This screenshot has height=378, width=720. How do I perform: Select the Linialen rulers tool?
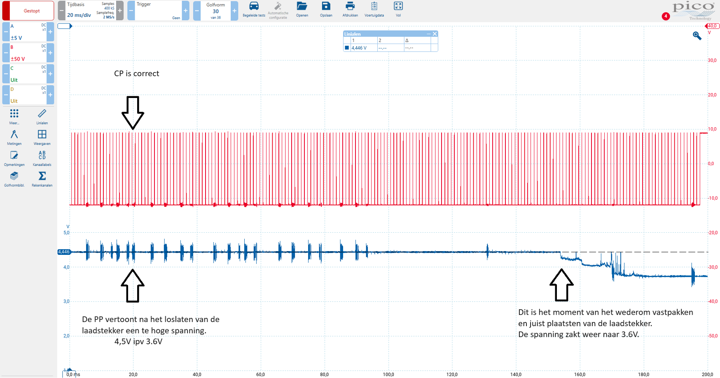click(x=42, y=117)
